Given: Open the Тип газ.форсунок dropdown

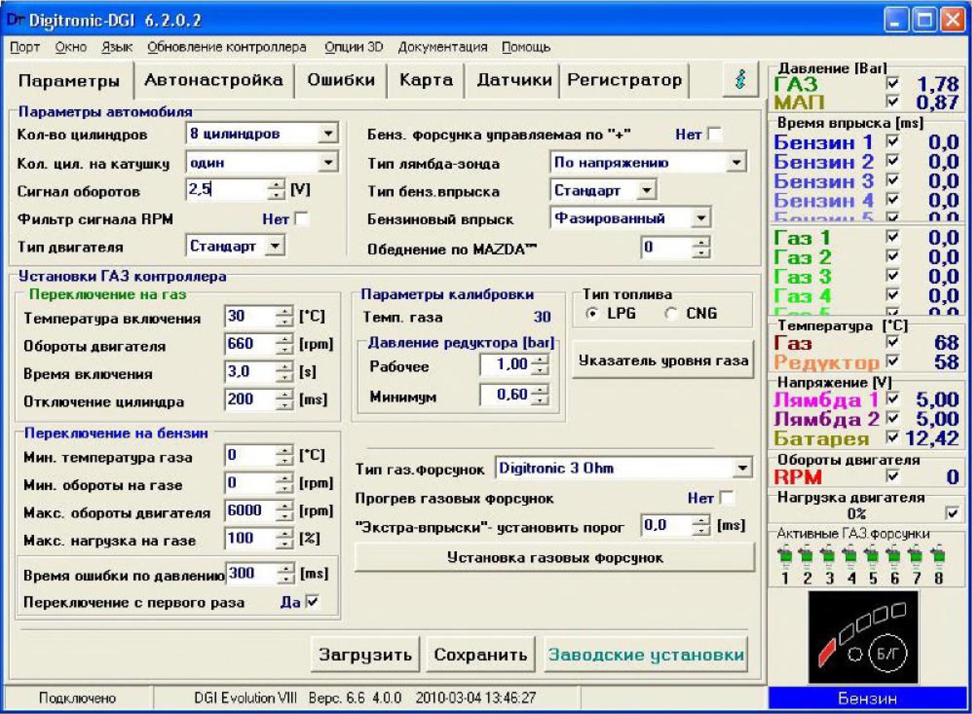Looking at the screenshot, I should pos(742,468).
